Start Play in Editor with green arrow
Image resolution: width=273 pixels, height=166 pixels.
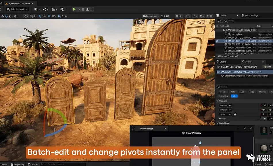click(74, 9)
